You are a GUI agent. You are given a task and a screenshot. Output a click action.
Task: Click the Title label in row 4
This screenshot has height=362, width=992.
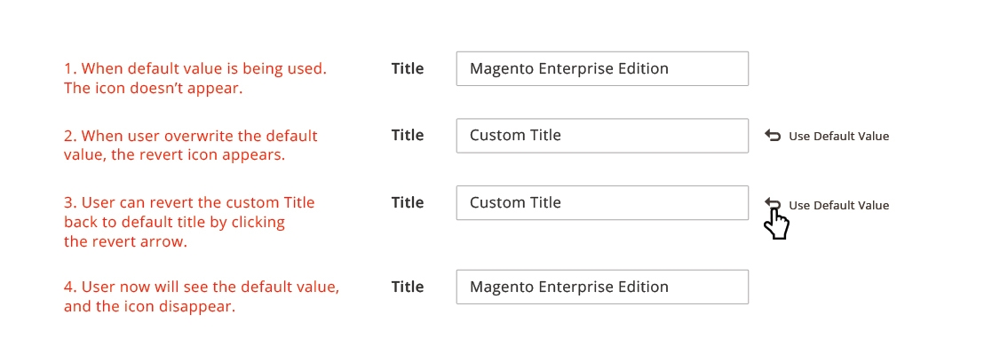pos(408,287)
